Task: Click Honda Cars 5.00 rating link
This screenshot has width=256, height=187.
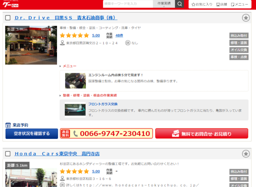Action: [x=96, y=171]
